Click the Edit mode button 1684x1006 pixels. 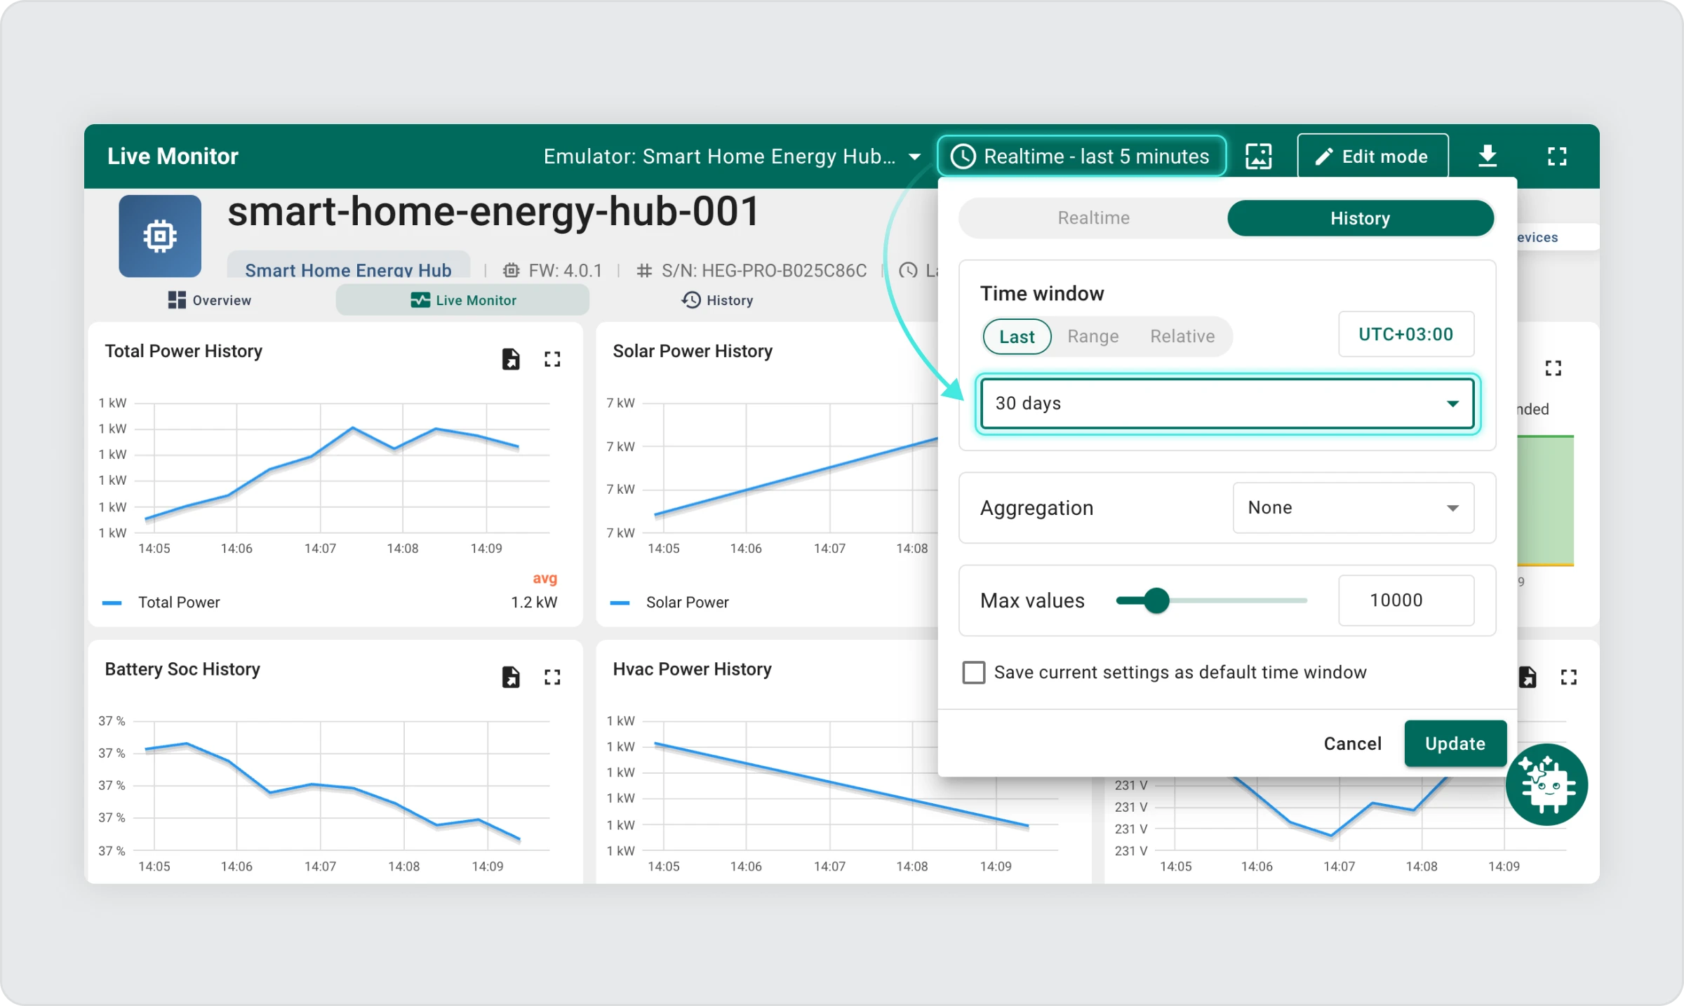[x=1372, y=156]
